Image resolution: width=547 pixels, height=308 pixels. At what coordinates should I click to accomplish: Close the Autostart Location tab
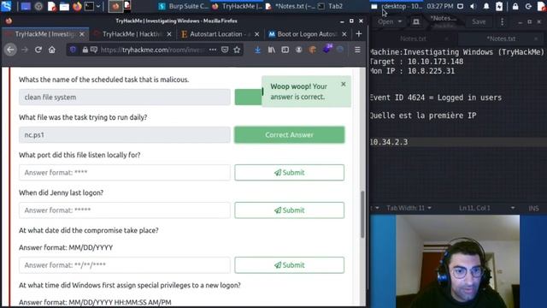click(256, 34)
